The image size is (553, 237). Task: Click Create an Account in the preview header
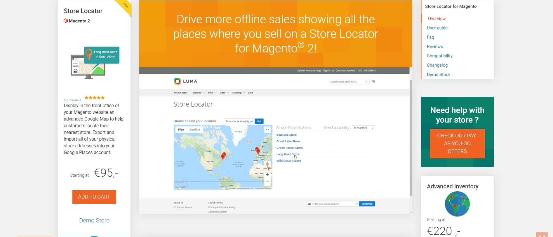tap(345, 70)
